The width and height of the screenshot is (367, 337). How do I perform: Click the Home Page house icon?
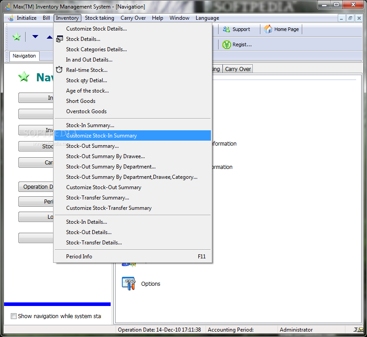tap(268, 29)
